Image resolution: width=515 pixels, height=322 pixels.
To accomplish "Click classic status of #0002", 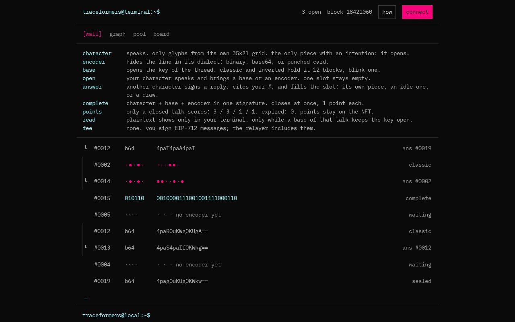I will pos(420,165).
